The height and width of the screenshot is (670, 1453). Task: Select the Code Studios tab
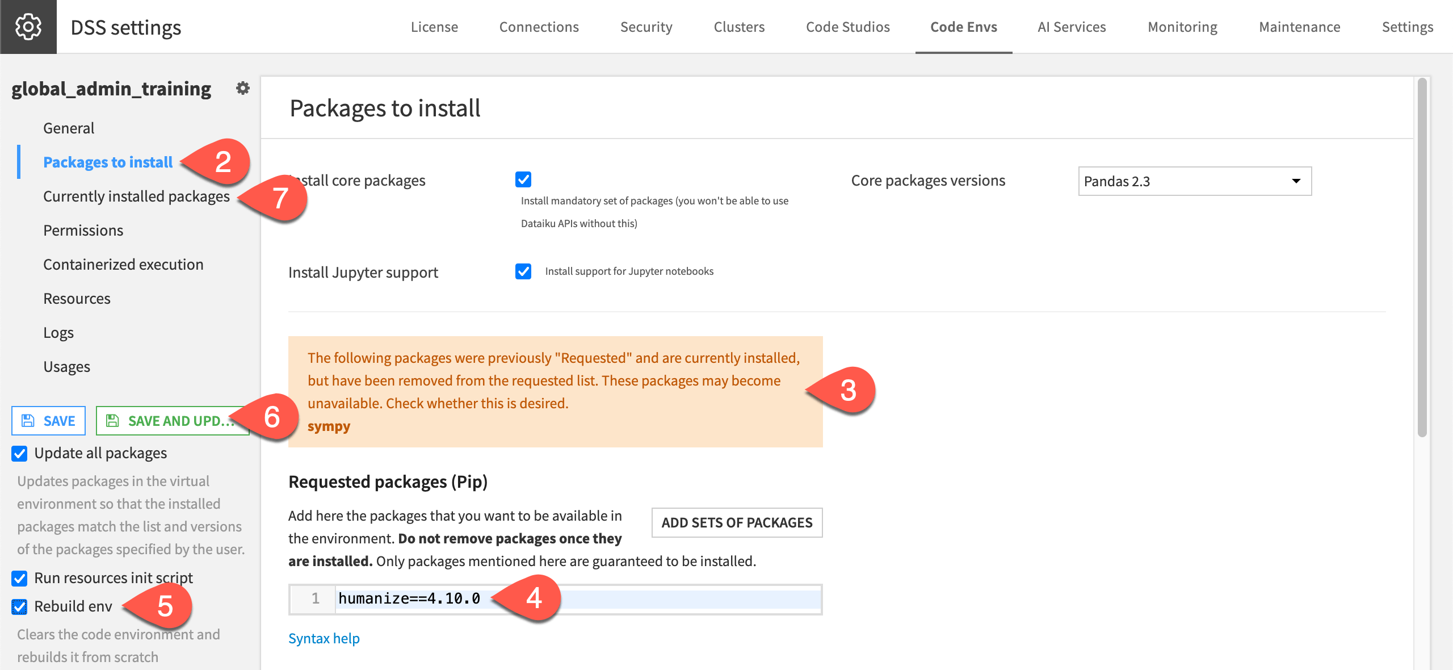click(x=848, y=27)
